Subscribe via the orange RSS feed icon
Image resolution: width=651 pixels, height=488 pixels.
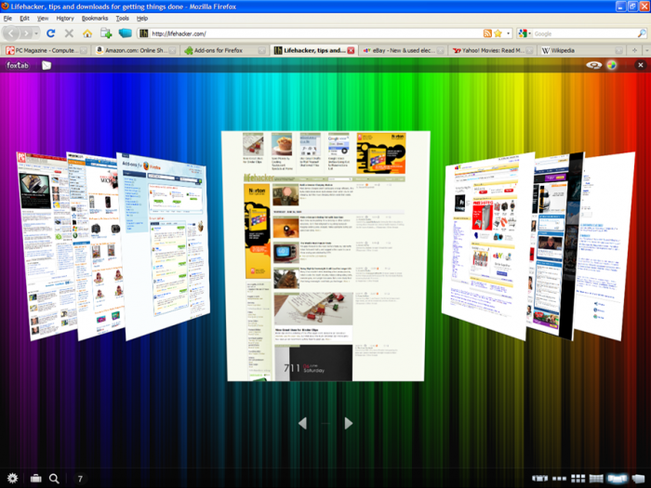pyautogui.click(x=487, y=33)
